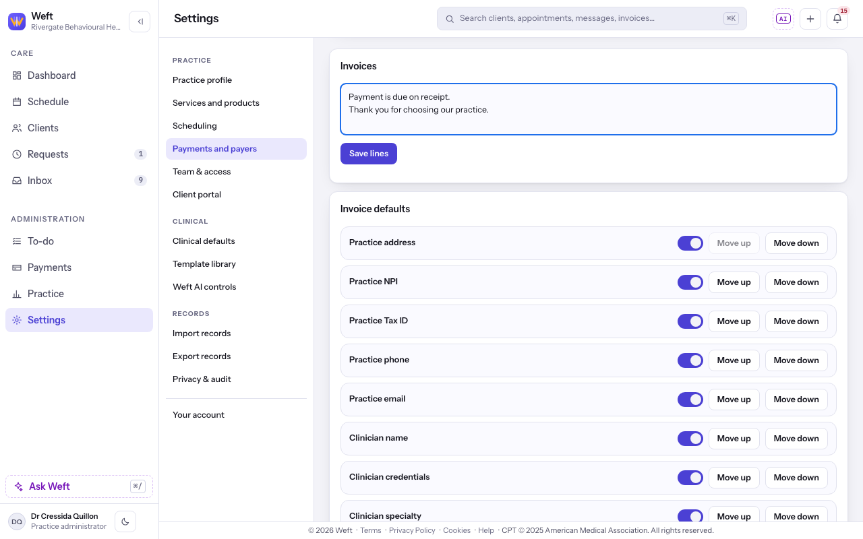Click the Clients people icon
The image size is (863, 539).
[x=17, y=128]
